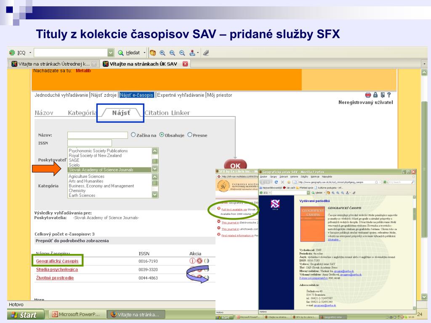Switch to the Nájsť tab
This screenshot has width=431, height=323.
point(121,113)
